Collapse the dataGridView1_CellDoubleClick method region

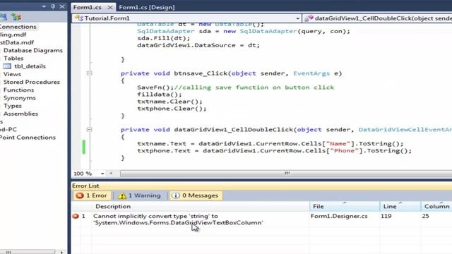tap(90, 130)
